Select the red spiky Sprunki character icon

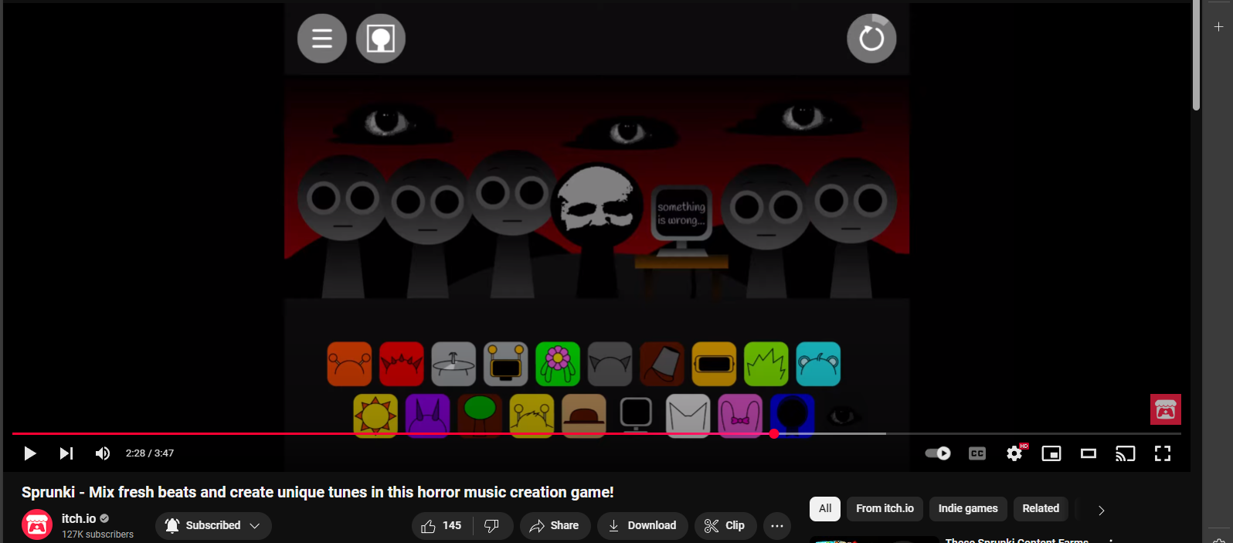(402, 364)
